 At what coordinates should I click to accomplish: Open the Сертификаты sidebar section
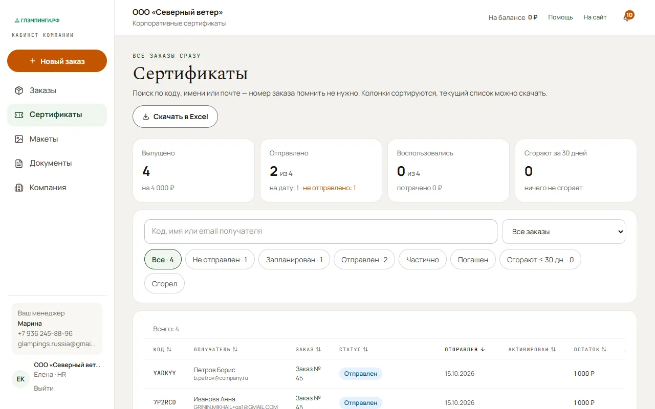click(x=57, y=115)
